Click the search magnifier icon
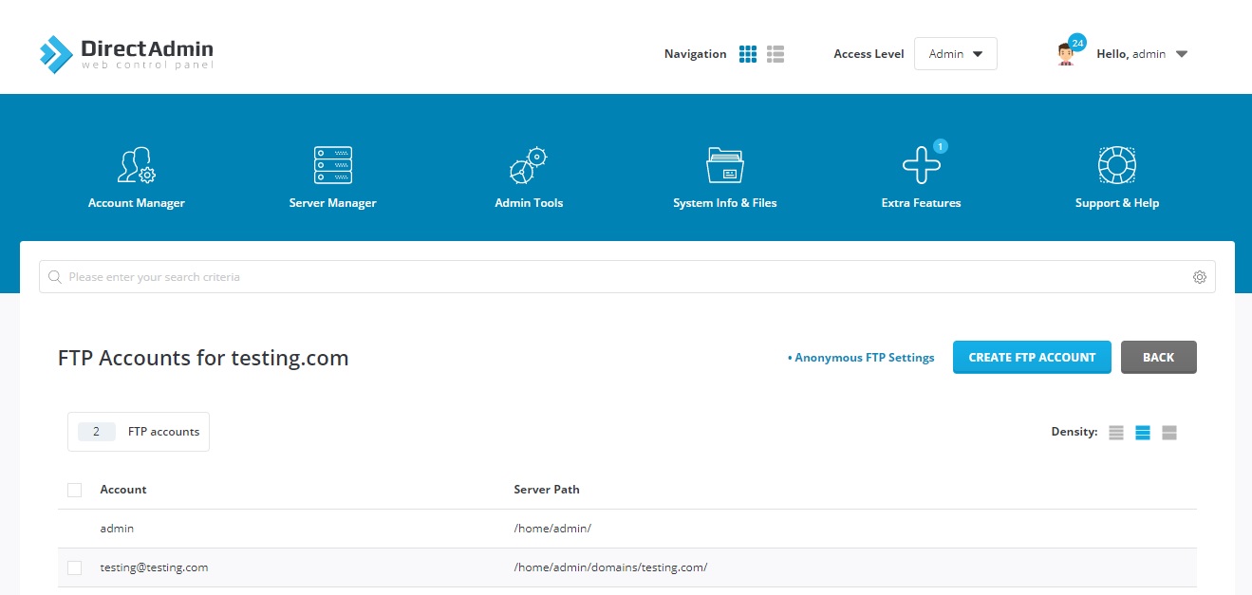The image size is (1252, 595). point(55,277)
